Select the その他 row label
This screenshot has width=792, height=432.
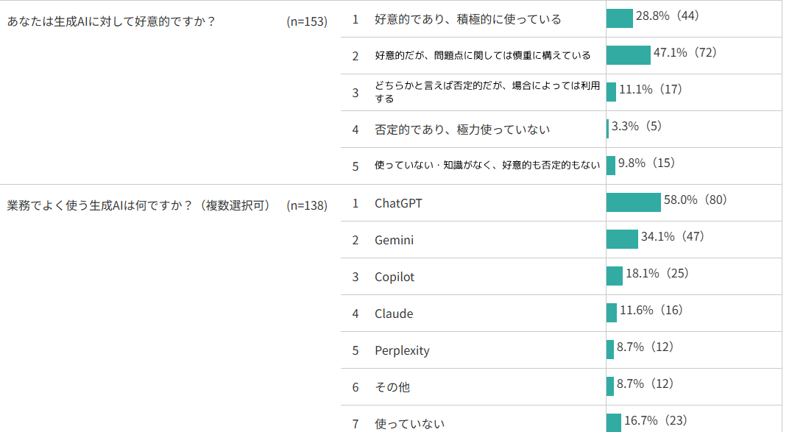pyautogui.click(x=392, y=387)
